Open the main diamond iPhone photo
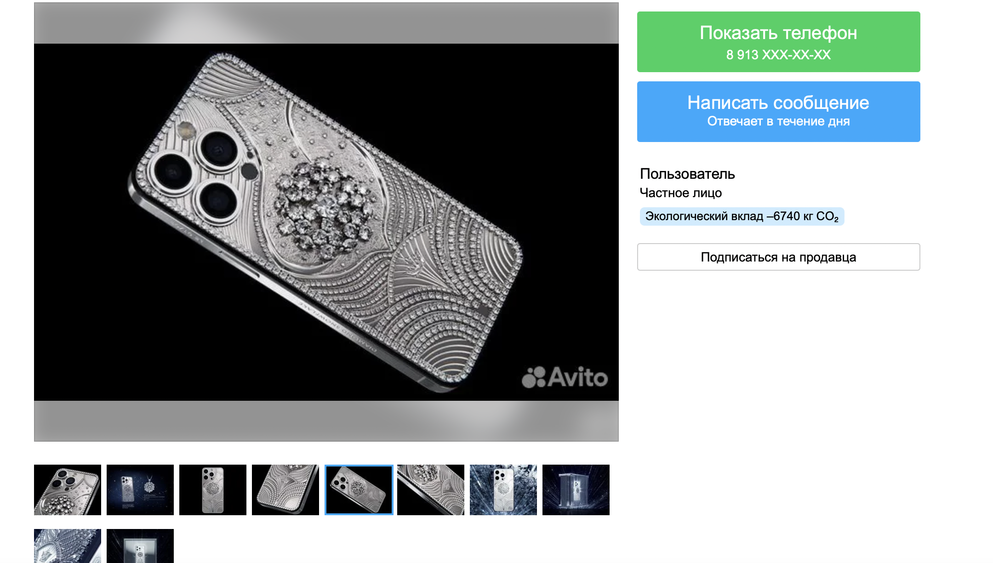 [x=326, y=222]
